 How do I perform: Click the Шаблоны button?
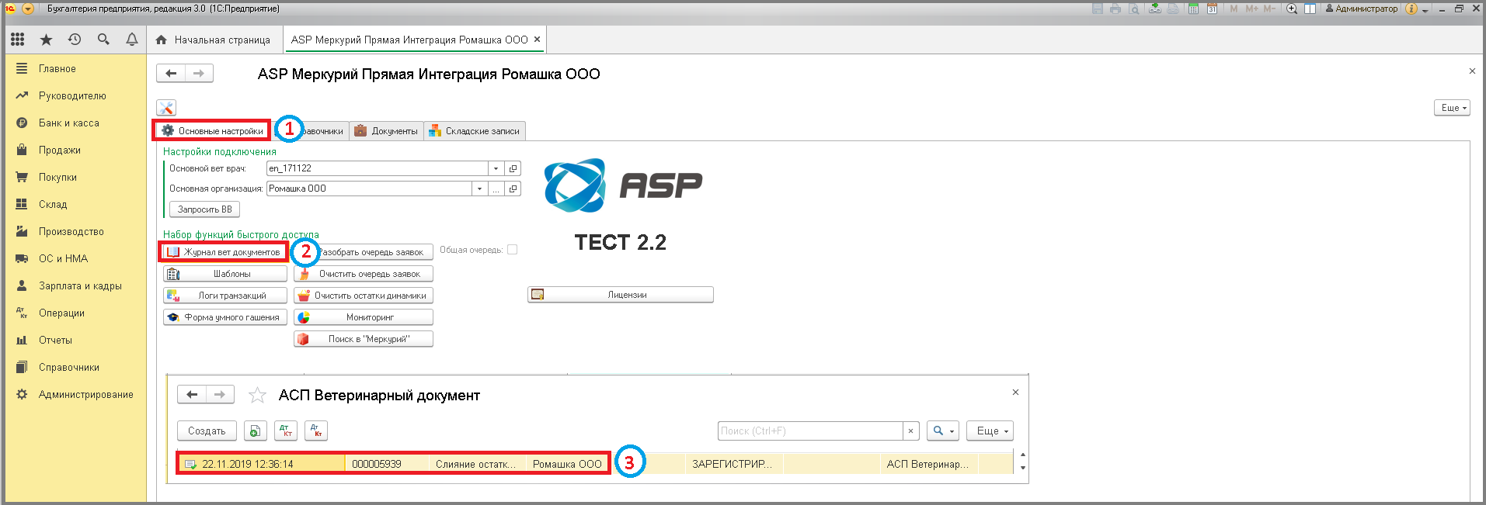pyautogui.click(x=225, y=274)
